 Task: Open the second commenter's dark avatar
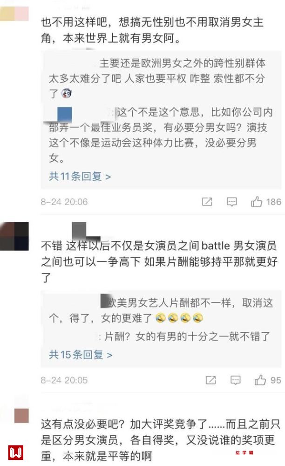click(14, 236)
